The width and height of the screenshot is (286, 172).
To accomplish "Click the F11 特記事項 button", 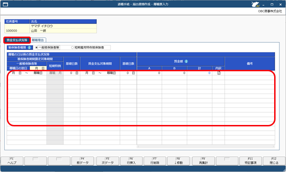I will point(250,161).
